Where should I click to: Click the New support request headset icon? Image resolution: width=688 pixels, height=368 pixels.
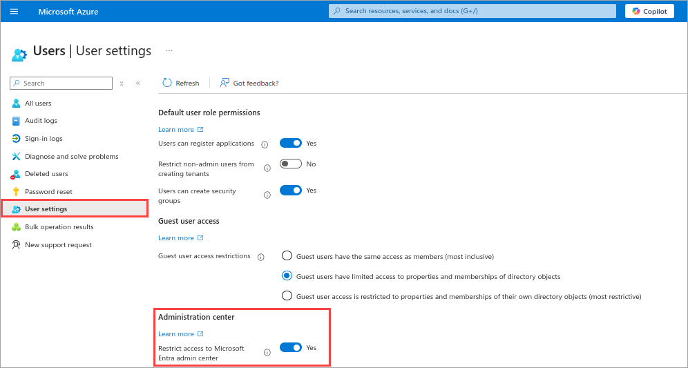tap(17, 244)
